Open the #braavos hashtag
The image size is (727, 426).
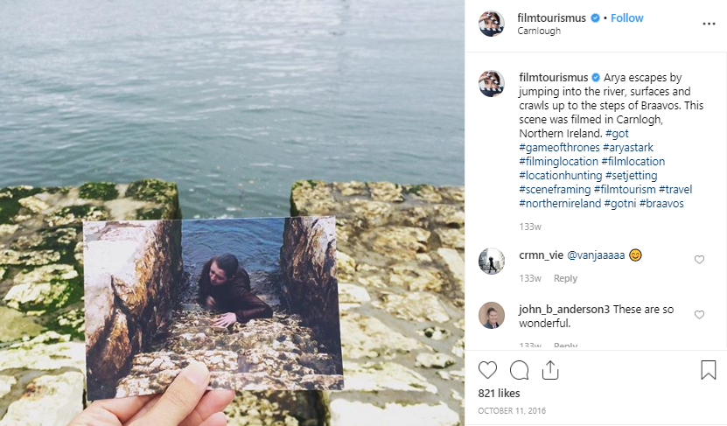(661, 204)
